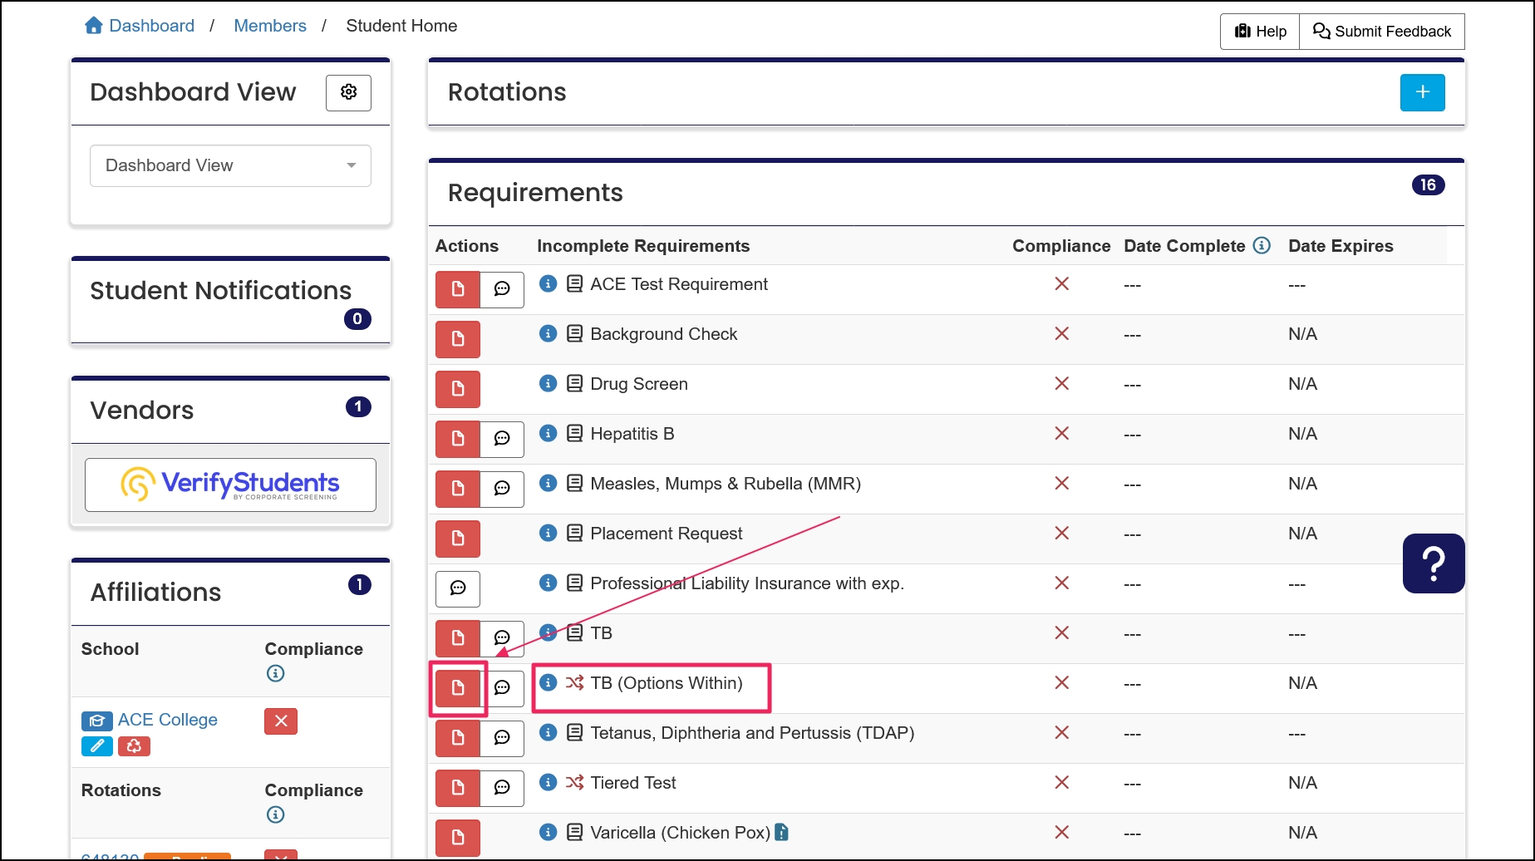Open the Dashboard View dropdown
The height and width of the screenshot is (861, 1535).
(230, 165)
